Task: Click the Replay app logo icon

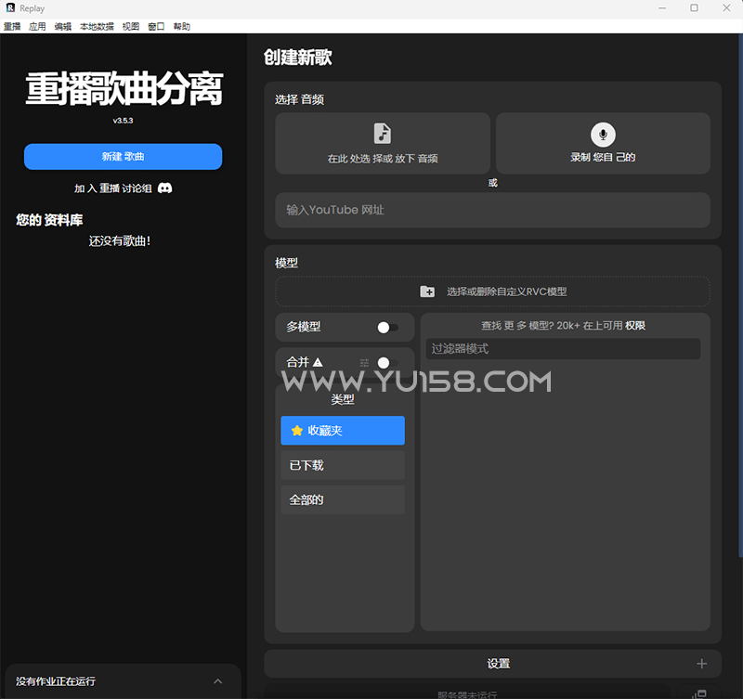Action: pos(10,7)
